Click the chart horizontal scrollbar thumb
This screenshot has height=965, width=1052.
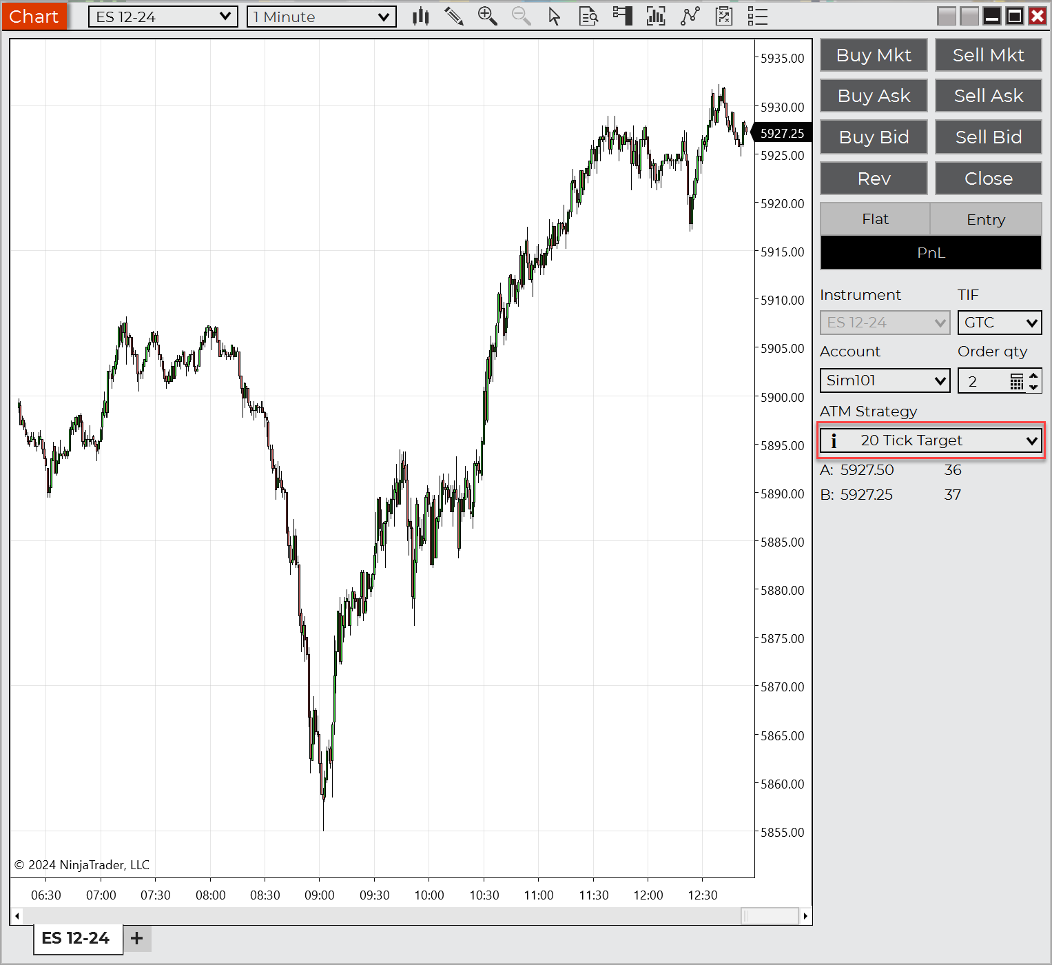coord(770,916)
